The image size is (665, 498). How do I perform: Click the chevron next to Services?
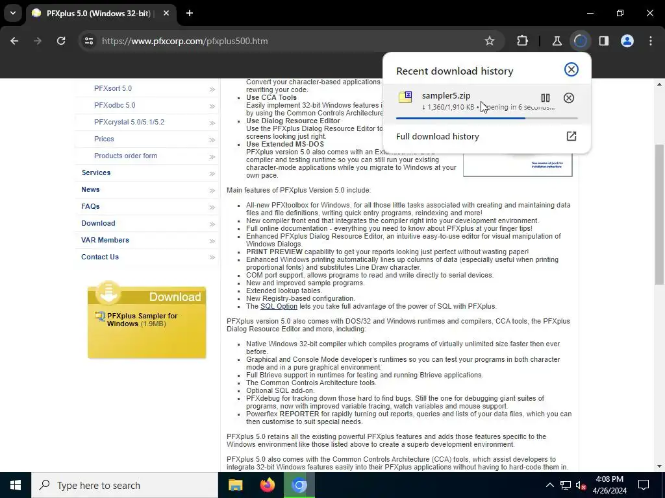pos(212,174)
